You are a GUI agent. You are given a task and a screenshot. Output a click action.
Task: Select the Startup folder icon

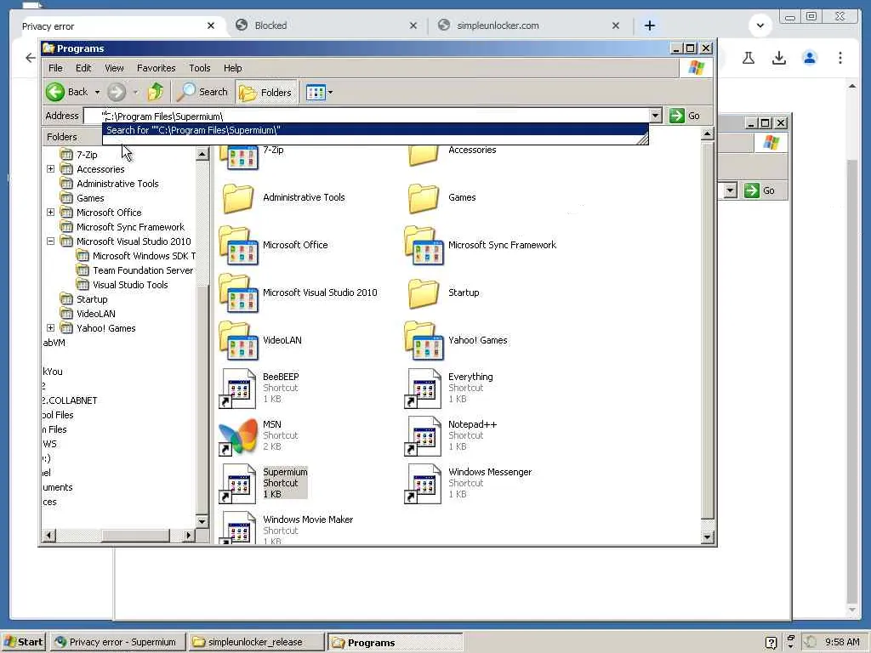point(424,293)
